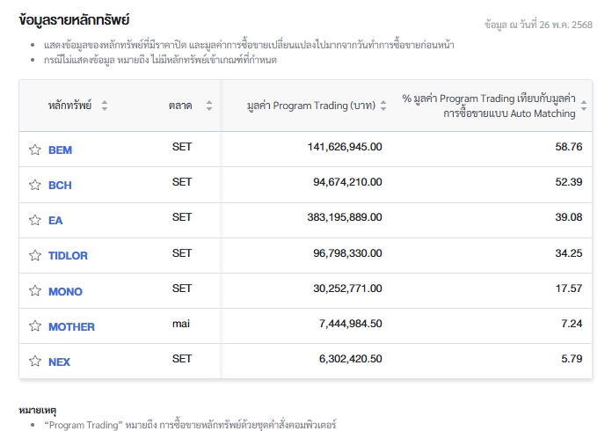Image resolution: width=612 pixels, height=431 pixels.
Task: Click percentage 17.57 for MONO
Action: click(569, 289)
